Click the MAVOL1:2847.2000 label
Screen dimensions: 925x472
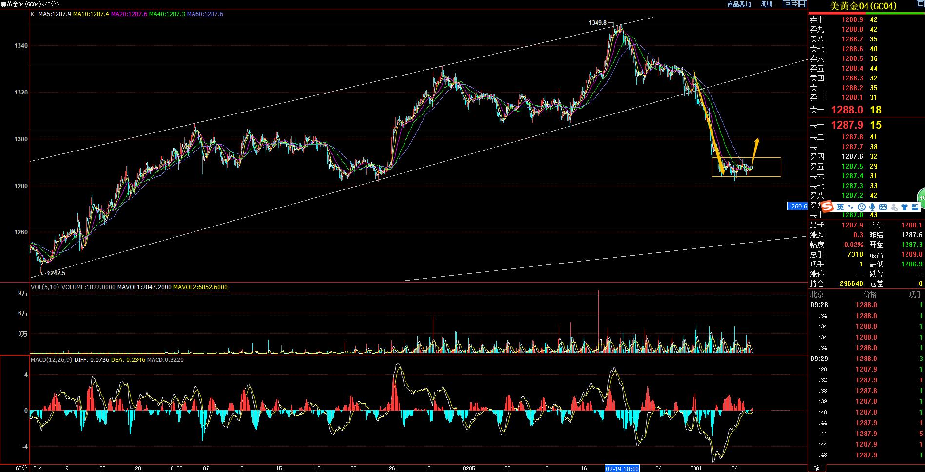(145, 287)
